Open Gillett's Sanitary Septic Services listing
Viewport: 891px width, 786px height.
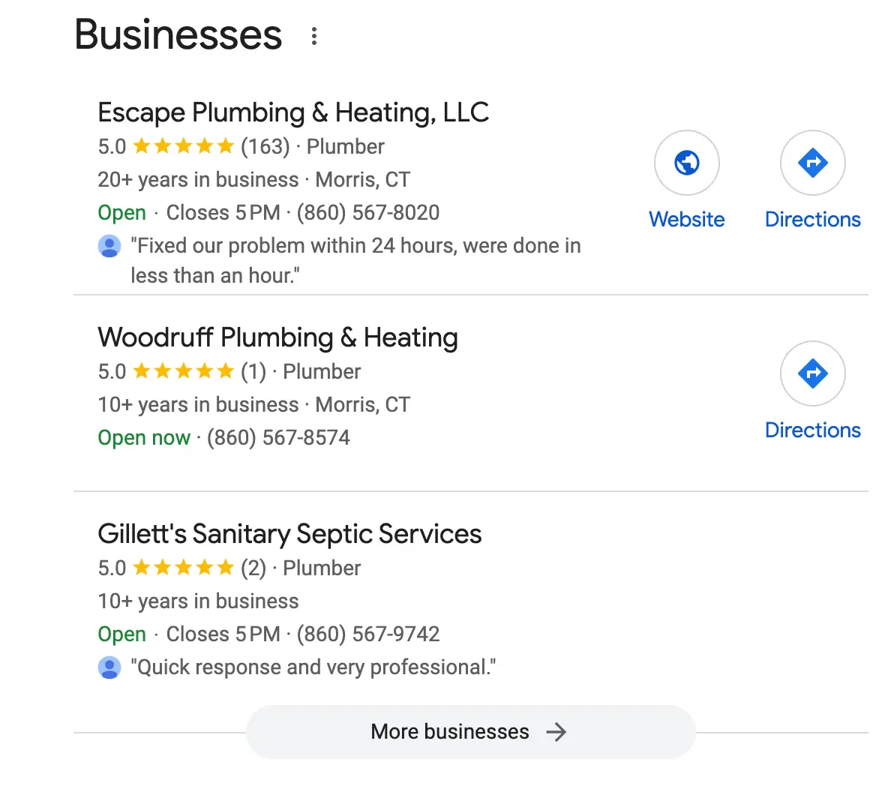click(x=289, y=534)
